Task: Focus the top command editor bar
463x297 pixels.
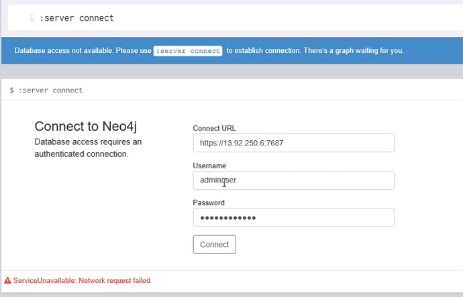Action: [236, 17]
